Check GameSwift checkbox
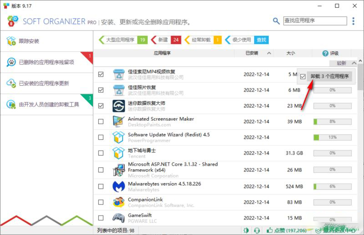 pos(101,218)
